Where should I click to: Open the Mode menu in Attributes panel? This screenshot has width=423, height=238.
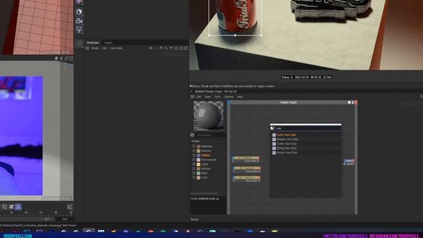pos(95,48)
